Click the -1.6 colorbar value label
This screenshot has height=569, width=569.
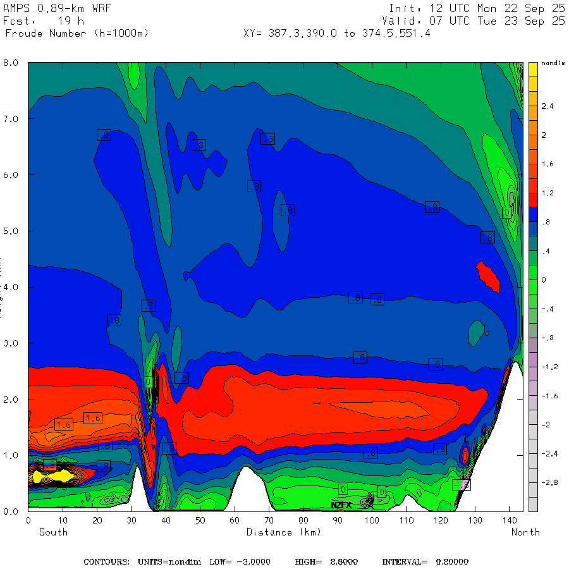pos(549,396)
